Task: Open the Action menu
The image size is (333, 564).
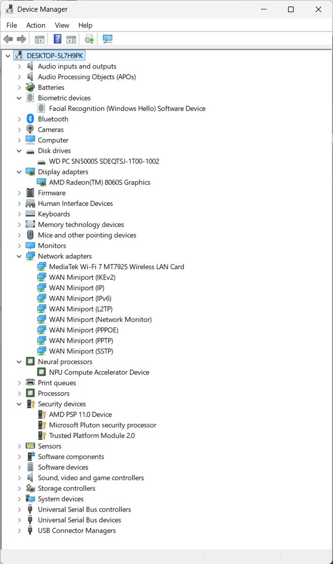Action: pyautogui.click(x=36, y=25)
